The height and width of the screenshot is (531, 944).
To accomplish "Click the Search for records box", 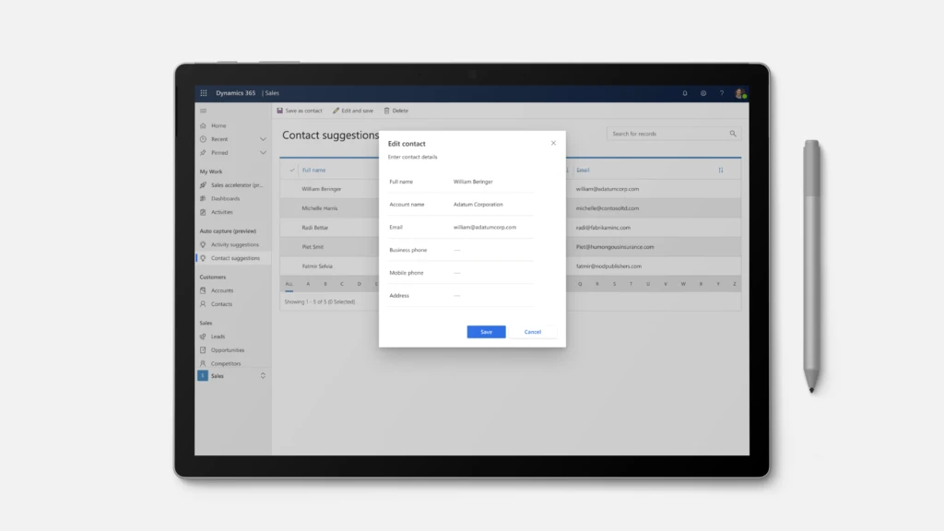I will (667, 134).
